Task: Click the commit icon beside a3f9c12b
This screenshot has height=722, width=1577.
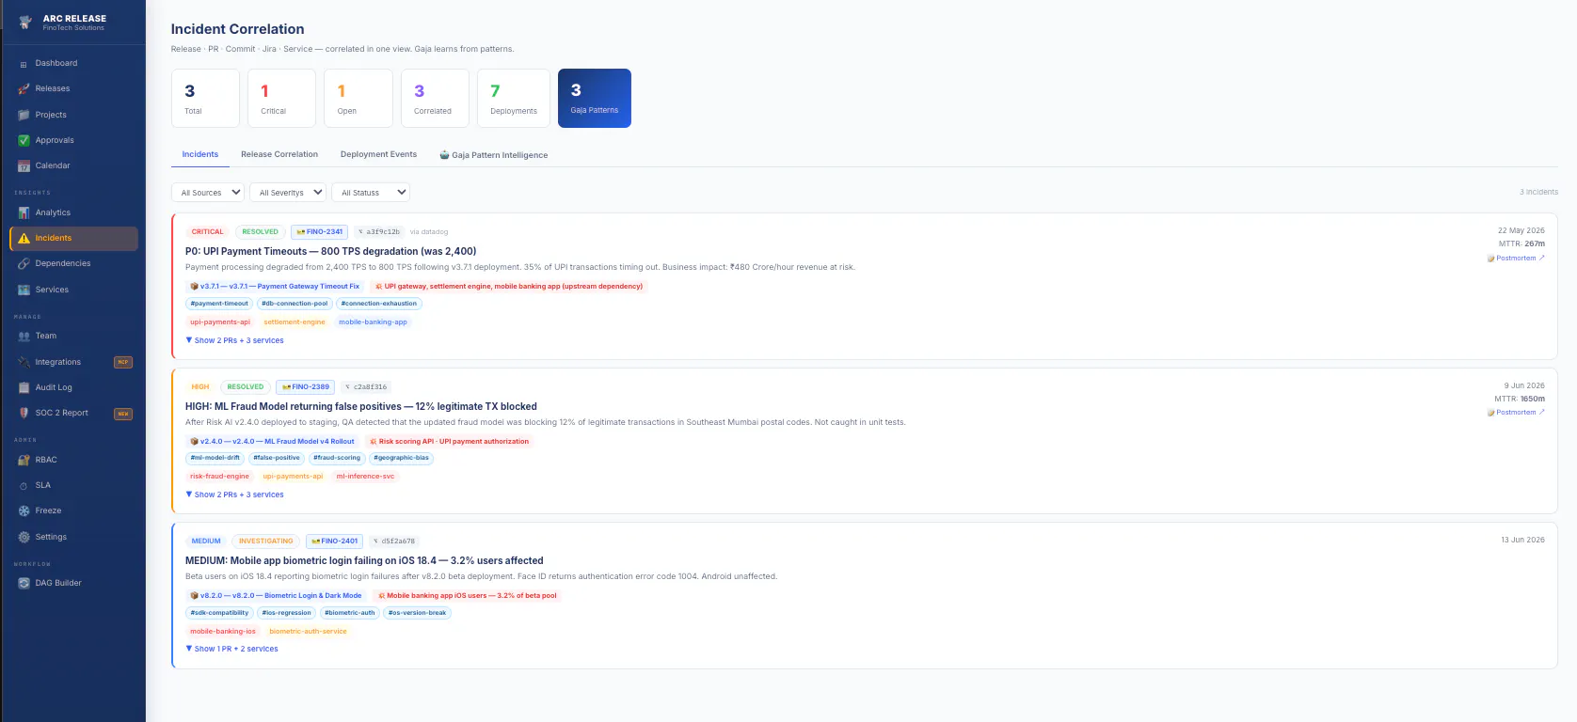Action: [x=360, y=231]
